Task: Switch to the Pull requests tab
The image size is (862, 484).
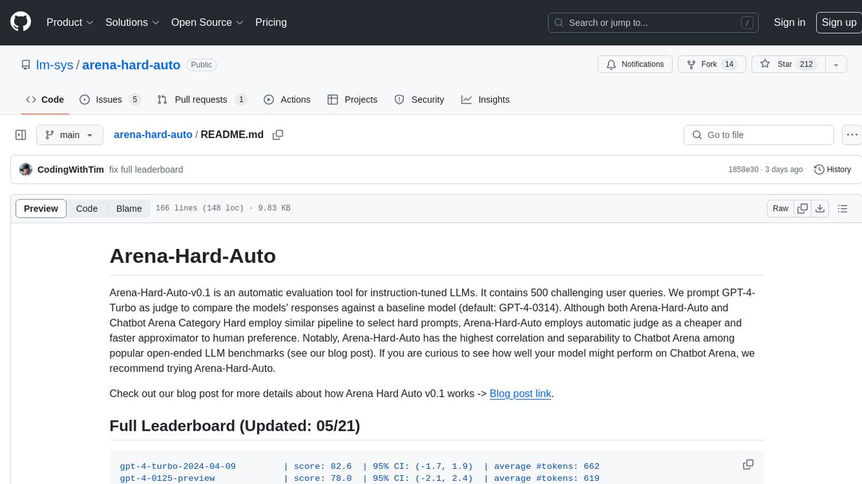Action: pos(202,99)
